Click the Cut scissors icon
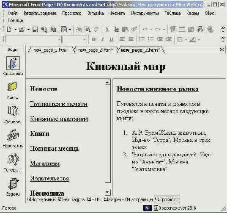This screenshot has width=227, height=213. point(107,30)
